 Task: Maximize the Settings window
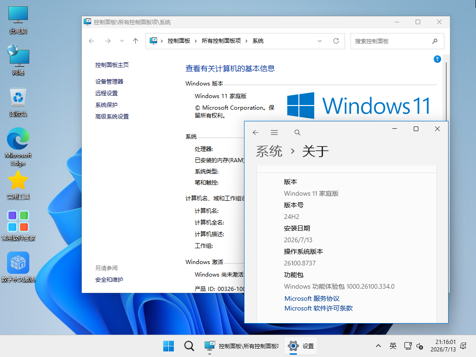(x=416, y=129)
